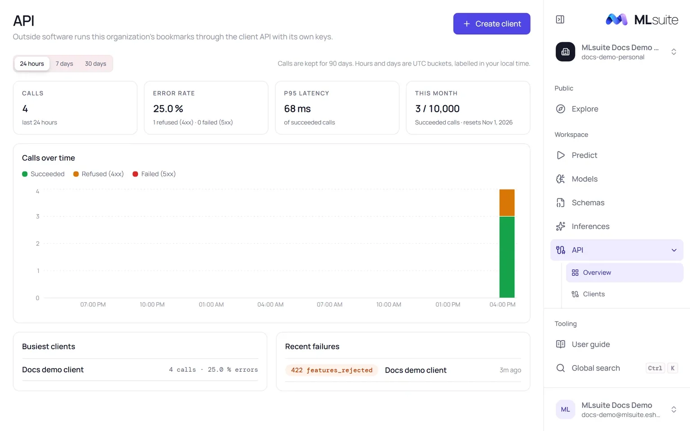Click the Clients submenu icon
Screen dimensions: 690x431
(x=575, y=294)
